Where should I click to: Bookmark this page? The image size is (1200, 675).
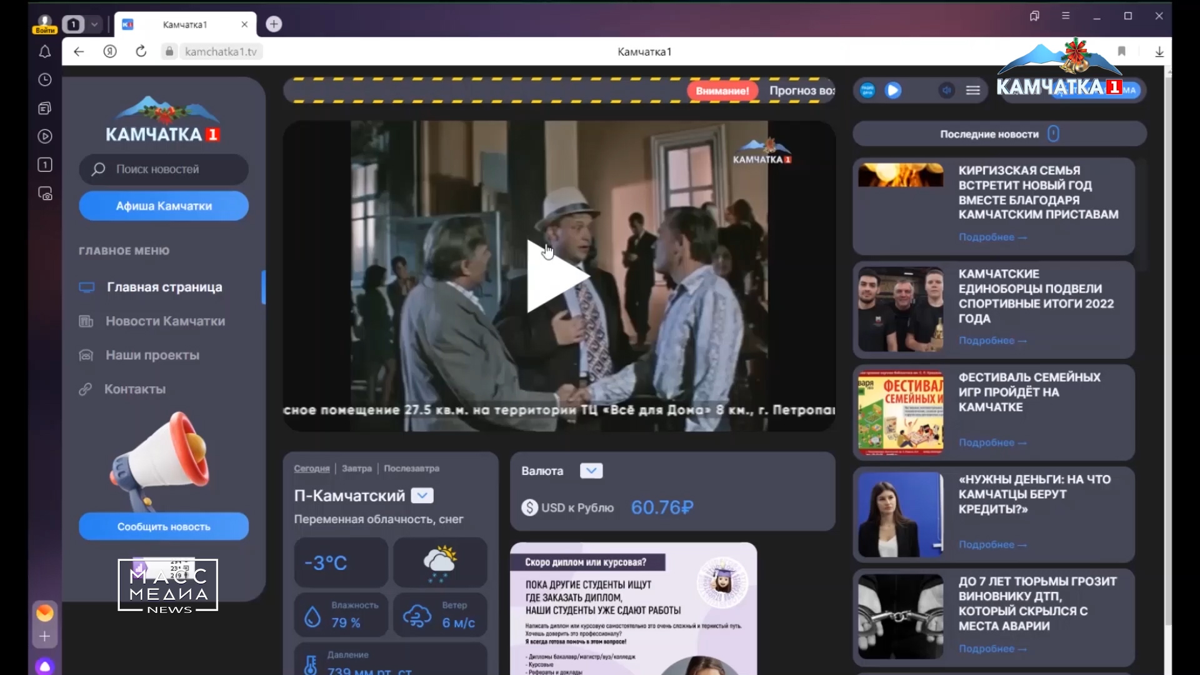click(1122, 52)
